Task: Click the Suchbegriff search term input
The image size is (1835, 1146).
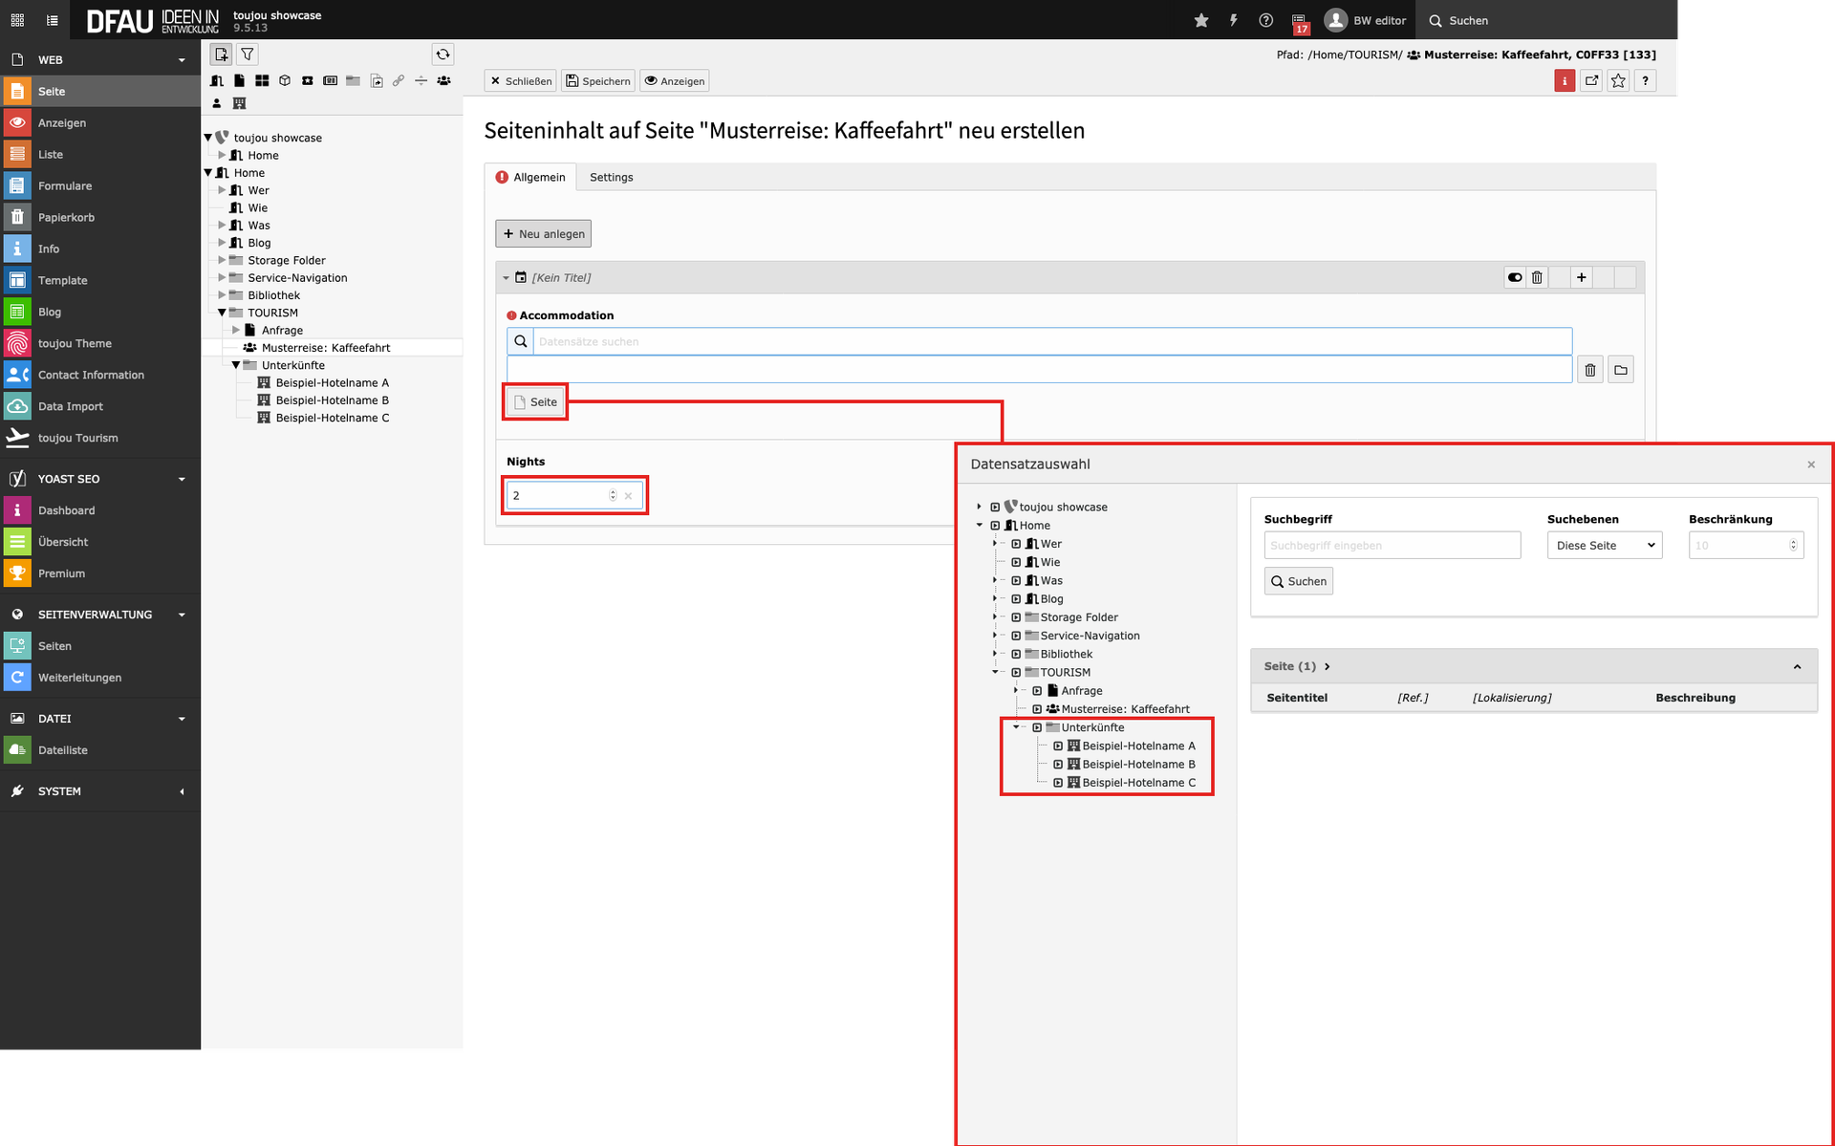Action: point(1392,546)
